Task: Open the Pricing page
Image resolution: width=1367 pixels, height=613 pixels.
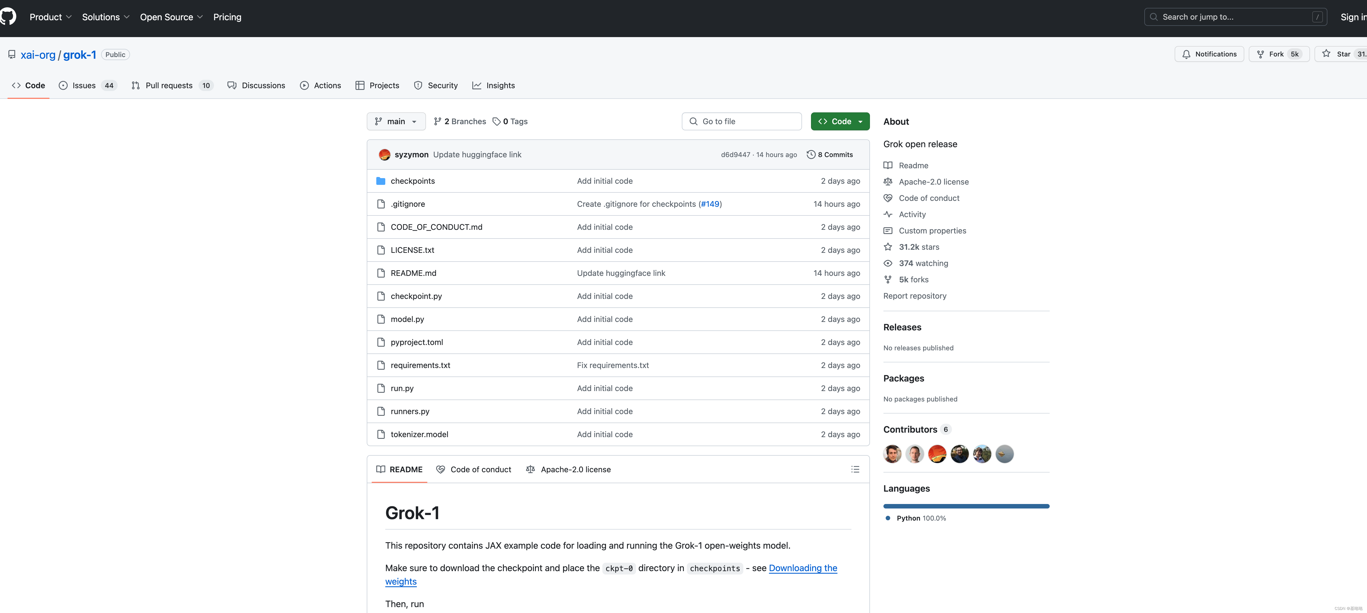Action: 227,17
